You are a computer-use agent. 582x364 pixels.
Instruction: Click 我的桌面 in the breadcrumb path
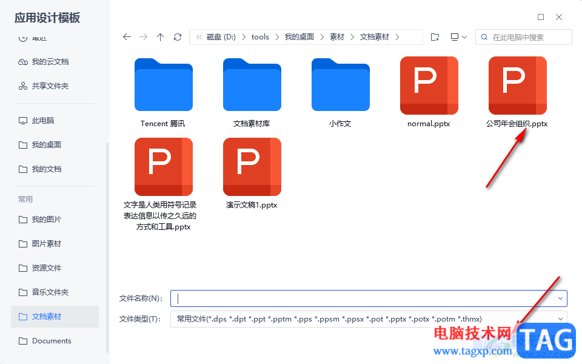click(x=299, y=37)
